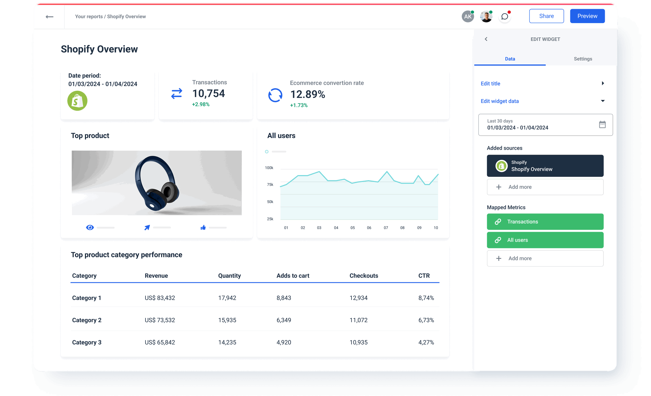The height and width of the screenshot is (396, 651).
Task: Switch to the Settings tab
Action: point(583,59)
